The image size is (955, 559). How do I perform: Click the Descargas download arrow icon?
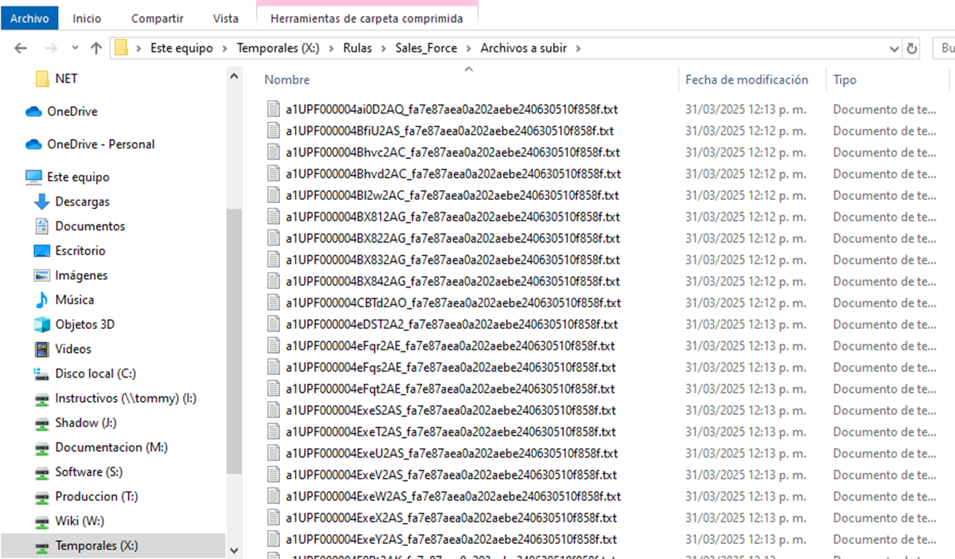42,202
